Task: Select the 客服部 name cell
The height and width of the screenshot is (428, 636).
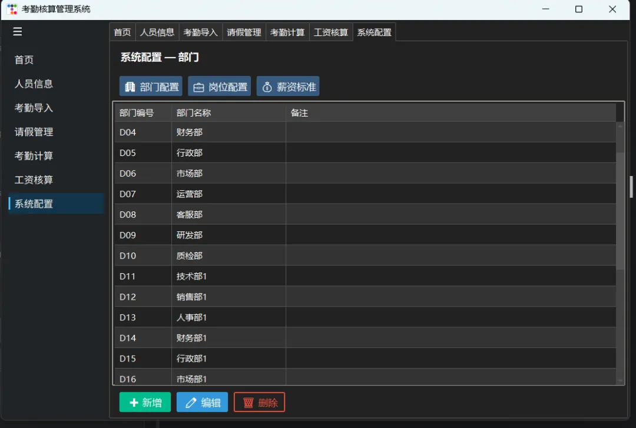Action: (x=228, y=215)
